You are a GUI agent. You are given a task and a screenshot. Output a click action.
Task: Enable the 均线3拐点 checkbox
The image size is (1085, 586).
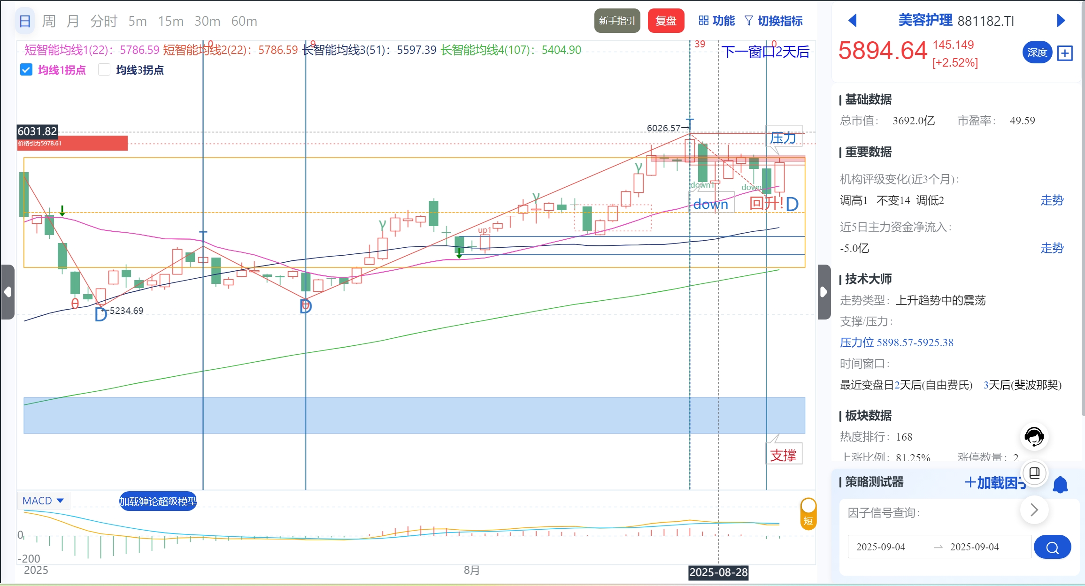coord(104,70)
